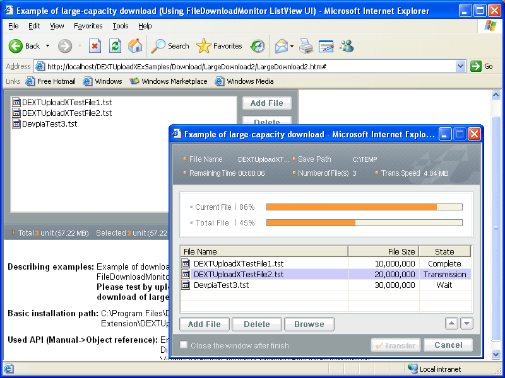Open the Favorites menu
The height and width of the screenshot is (378, 505).
click(x=88, y=25)
